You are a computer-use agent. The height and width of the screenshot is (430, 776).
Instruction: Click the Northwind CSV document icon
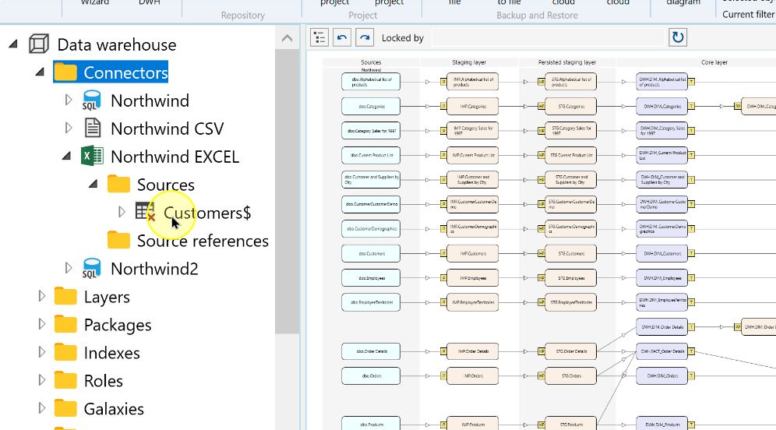(92, 129)
